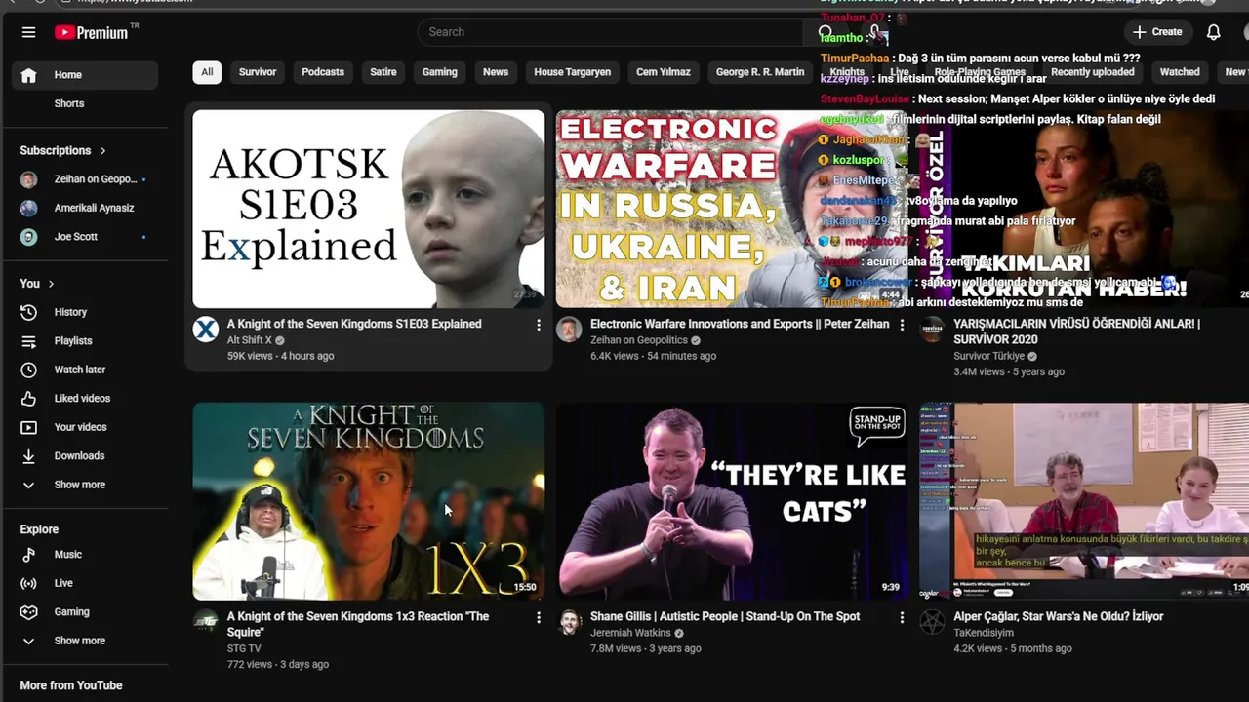The width and height of the screenshot is (1249, 702).
Task: Open the Survivor Türkiye channel link
Action: [x=988, y=356]
